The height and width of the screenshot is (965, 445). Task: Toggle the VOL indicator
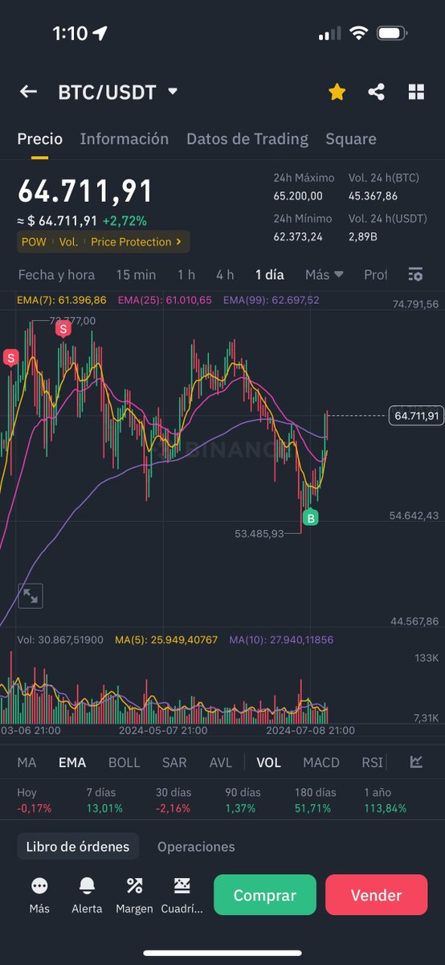[x=268, y=762]
